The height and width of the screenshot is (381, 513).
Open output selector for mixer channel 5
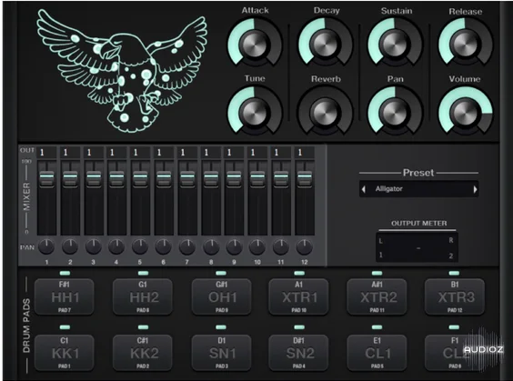tap(140, 153)
